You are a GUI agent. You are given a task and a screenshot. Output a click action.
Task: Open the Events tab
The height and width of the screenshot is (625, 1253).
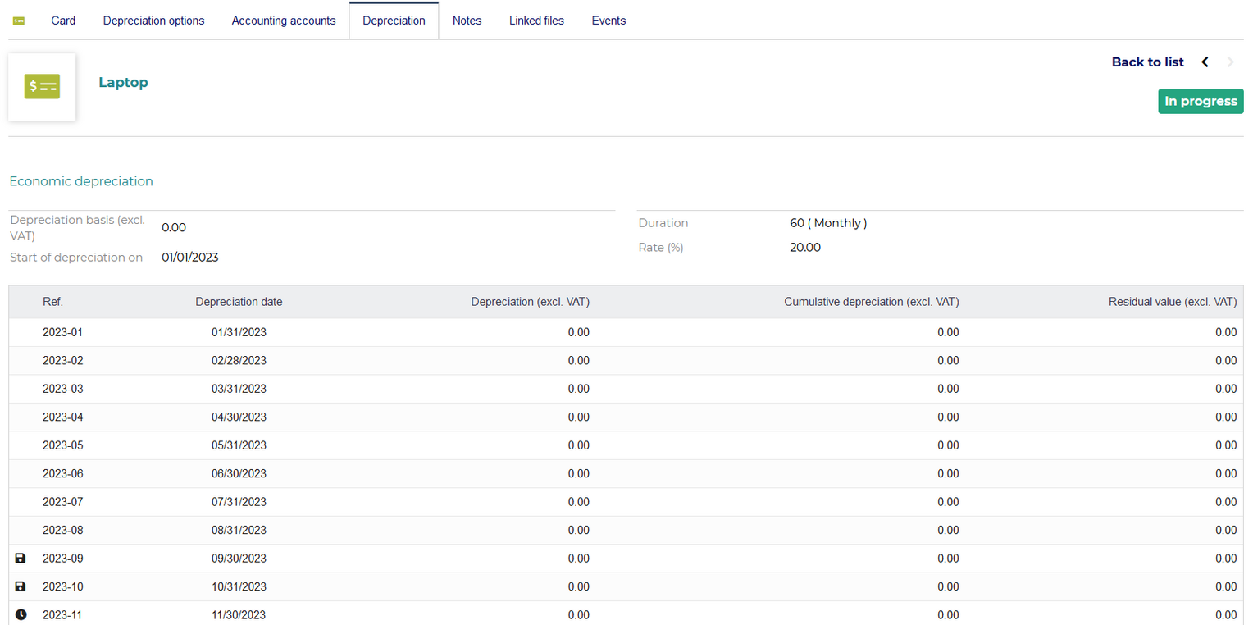coord(608,21)
